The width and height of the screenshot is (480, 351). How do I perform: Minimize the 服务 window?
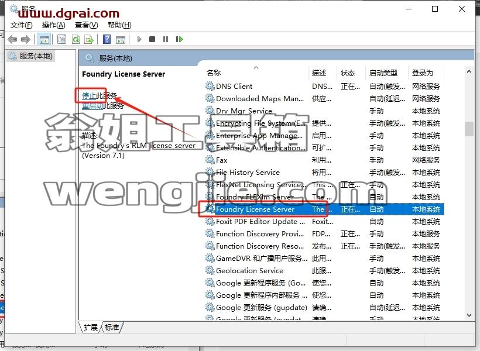click(x=409, y=9)
